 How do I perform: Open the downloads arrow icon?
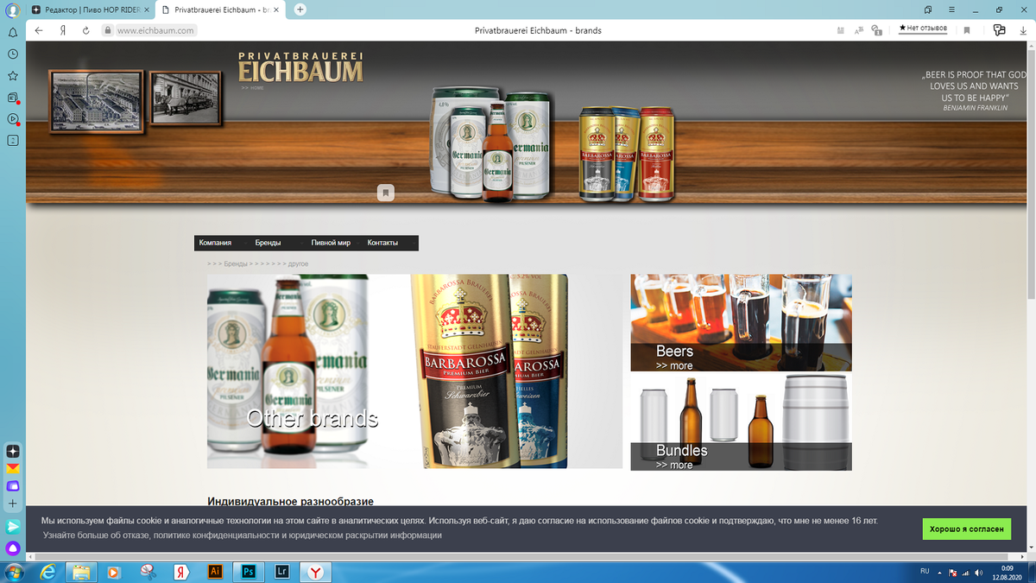pyautogui.click(x=1023, y=30)
